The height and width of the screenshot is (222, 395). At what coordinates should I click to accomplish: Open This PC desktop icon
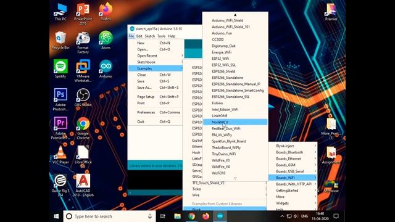[x=60, y=12]
